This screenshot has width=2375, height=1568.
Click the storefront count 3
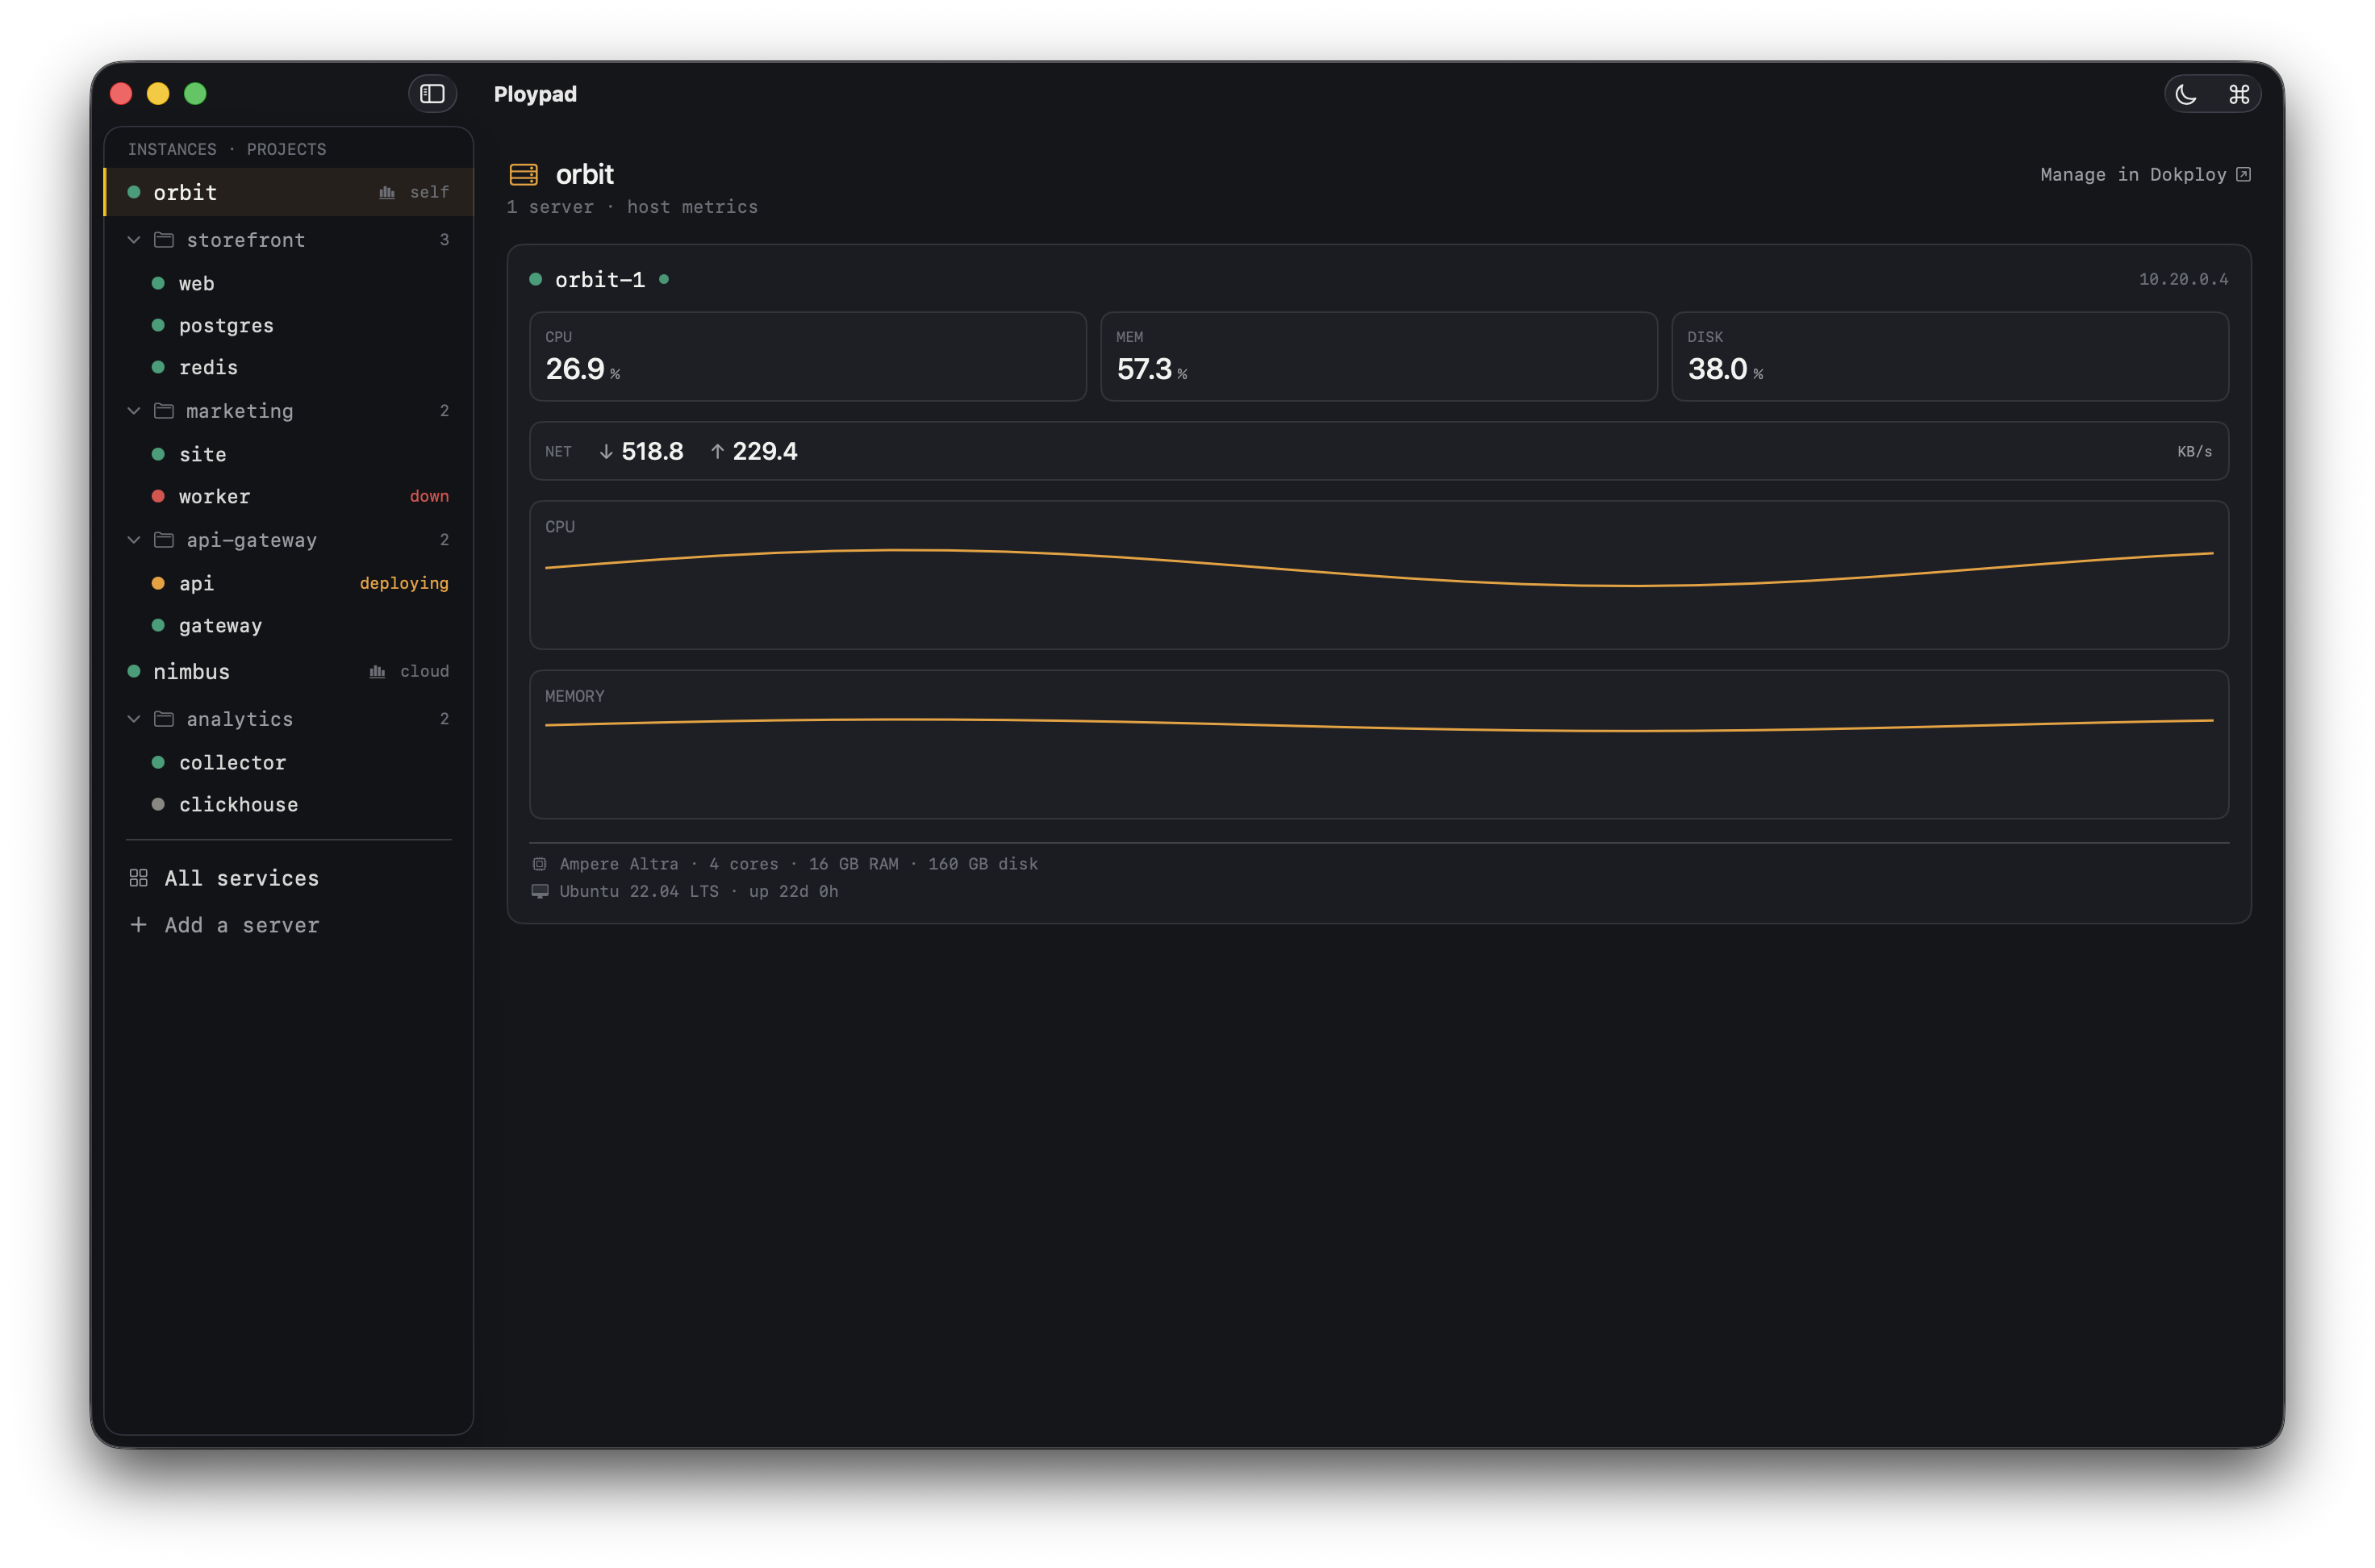(444, 240)
